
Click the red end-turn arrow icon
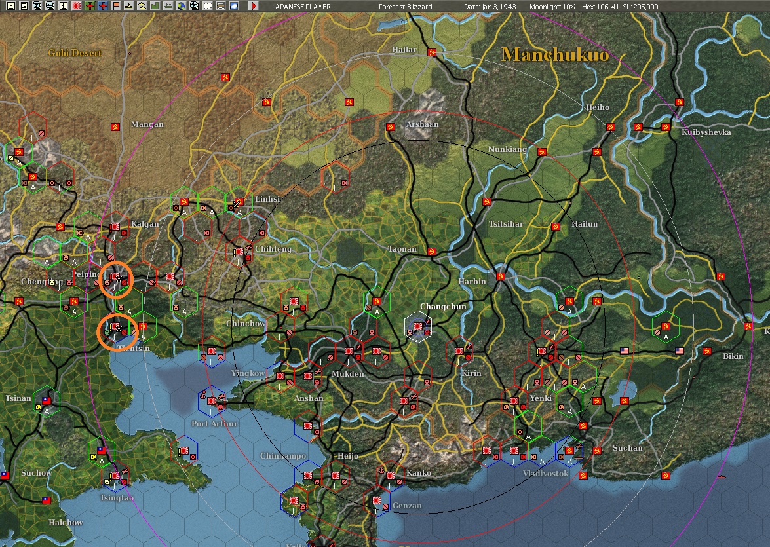click(x=254, y=6)
